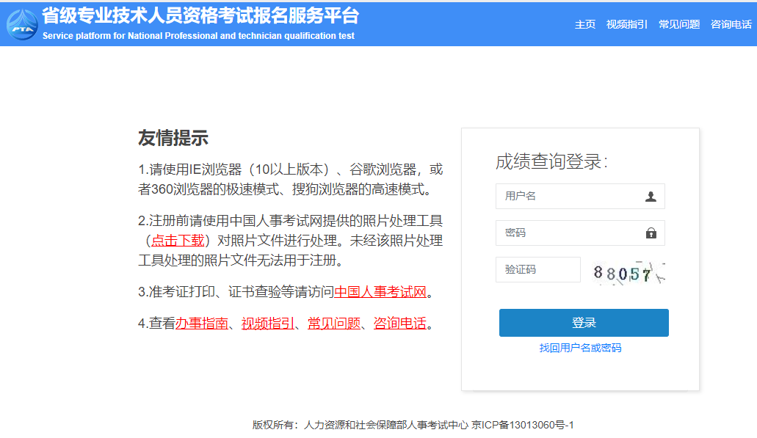757x438 pixels.
Task: Click the platform logo at top left
Action: pyautogui.click(x=23, y=24)
